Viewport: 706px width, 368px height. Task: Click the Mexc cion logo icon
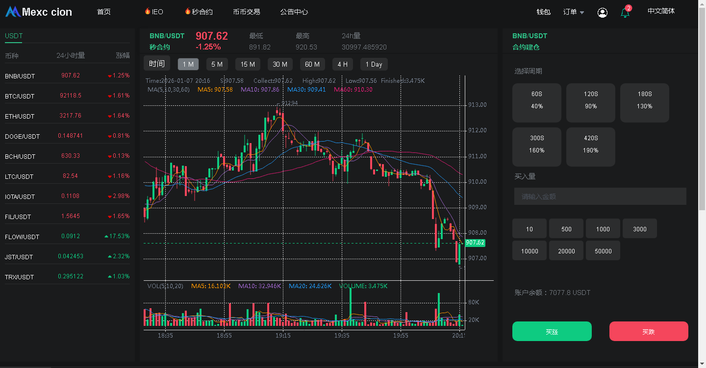pos(13,12)
